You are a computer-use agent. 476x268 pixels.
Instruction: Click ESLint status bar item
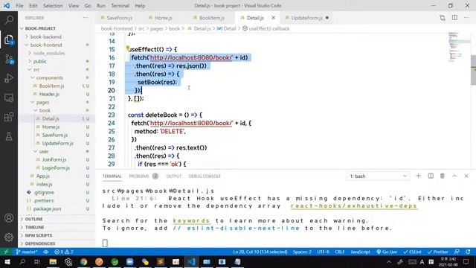coord(412,252)
